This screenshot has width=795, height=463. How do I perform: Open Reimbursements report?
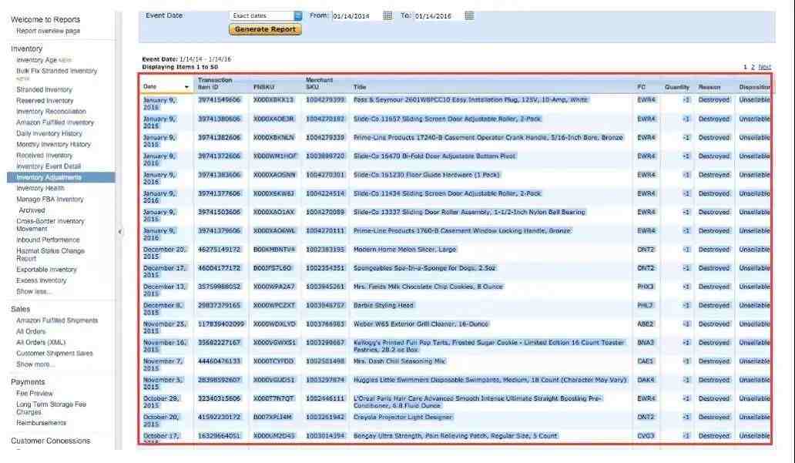[41, 423]
